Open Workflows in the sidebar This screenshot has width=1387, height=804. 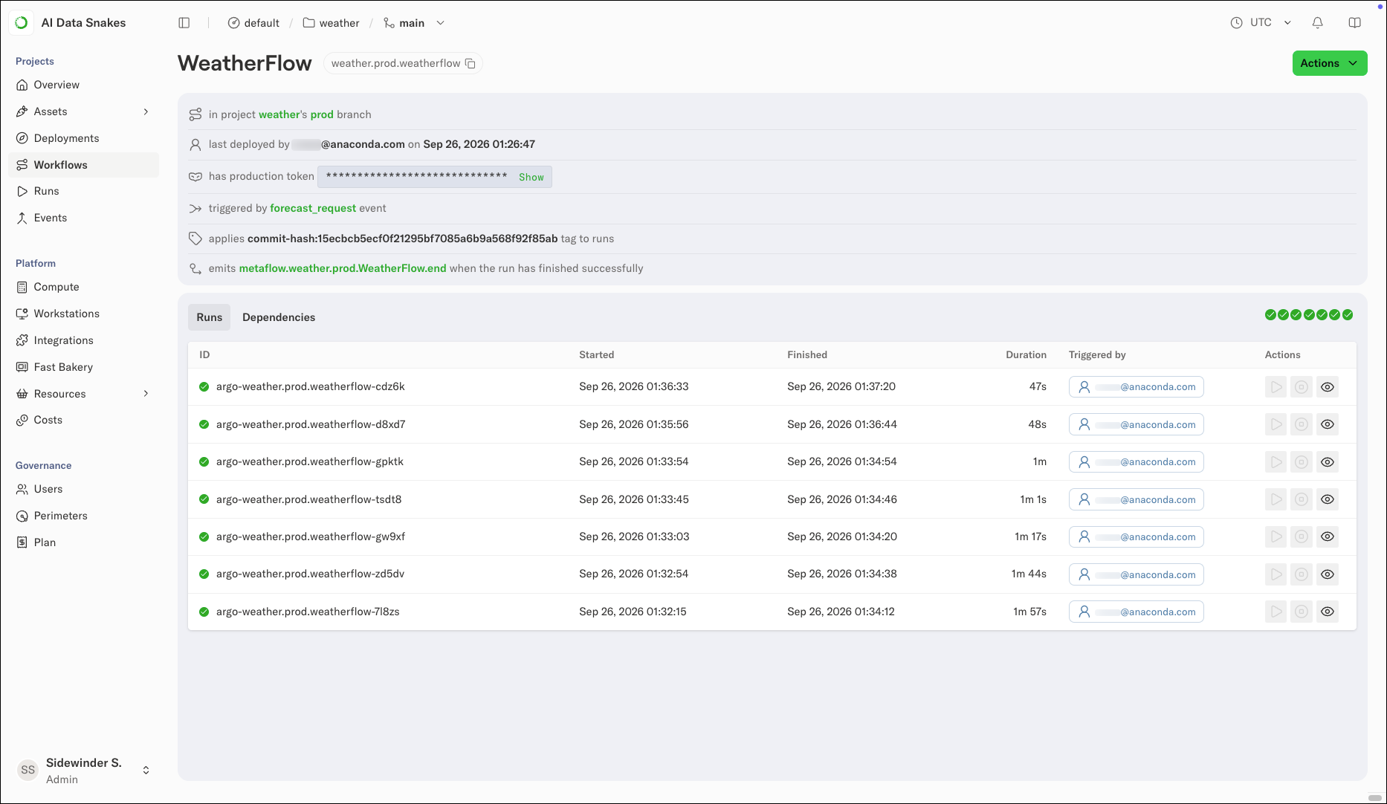pos(84,165)
